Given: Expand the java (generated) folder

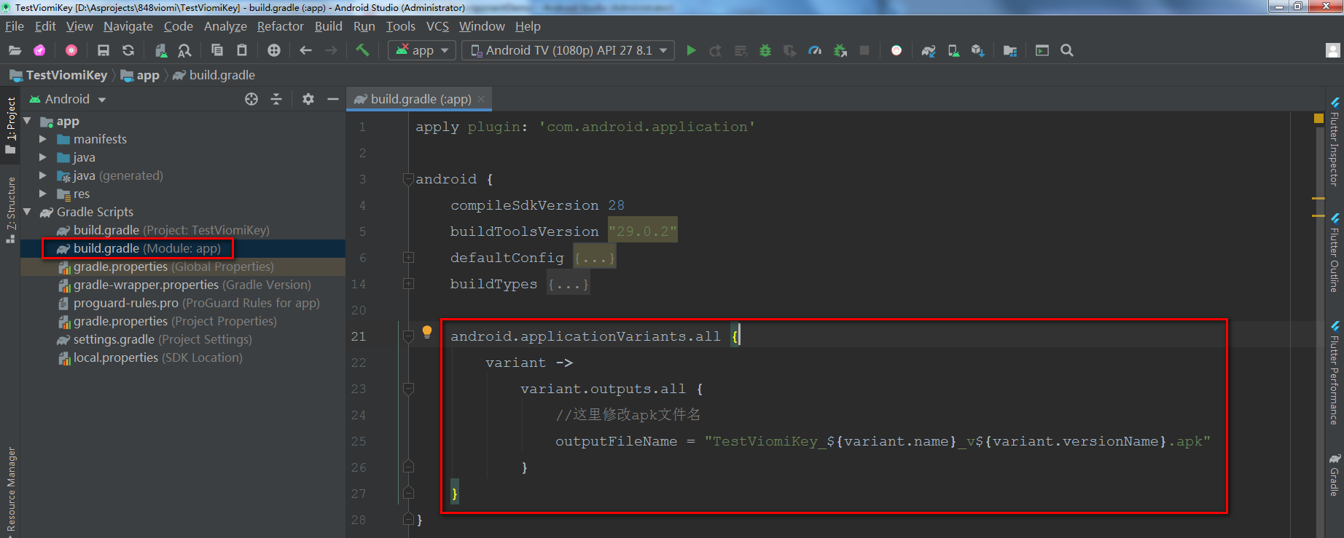Looking at the screenshot, I should (43, 175).
